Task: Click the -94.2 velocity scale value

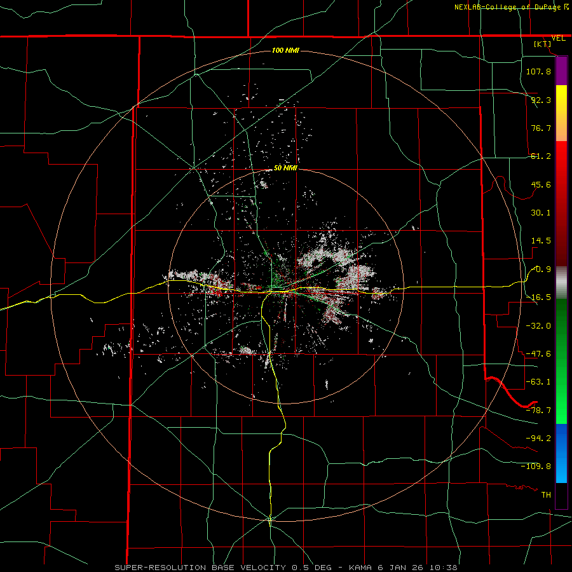Action: click(538, 439)
